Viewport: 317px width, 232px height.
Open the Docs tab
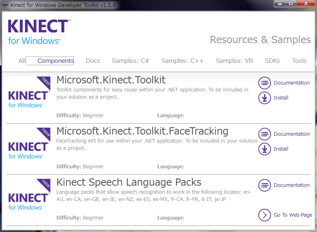point(93,61)
